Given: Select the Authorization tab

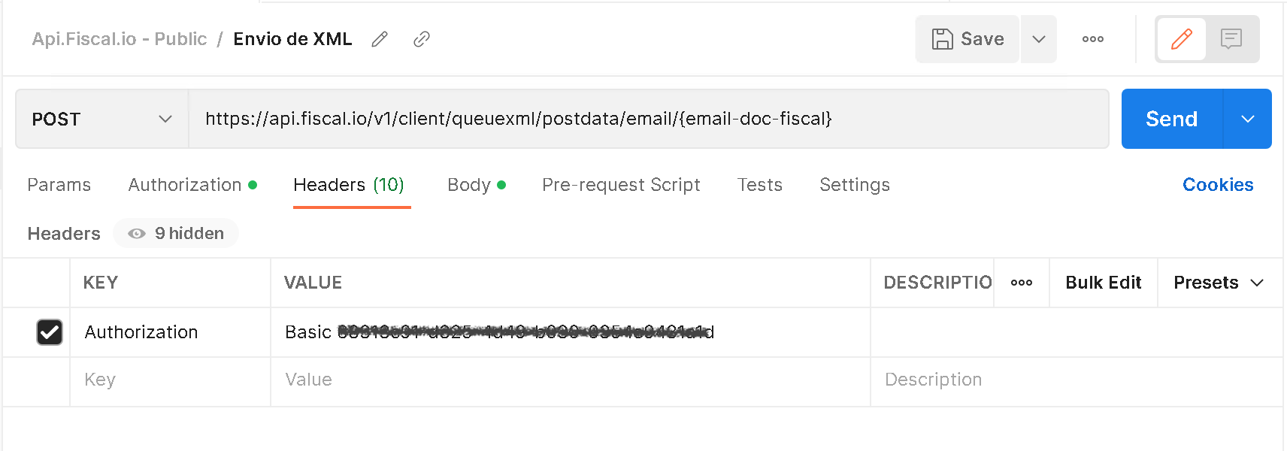Looking at the screenshot, I should pos(192,185).
